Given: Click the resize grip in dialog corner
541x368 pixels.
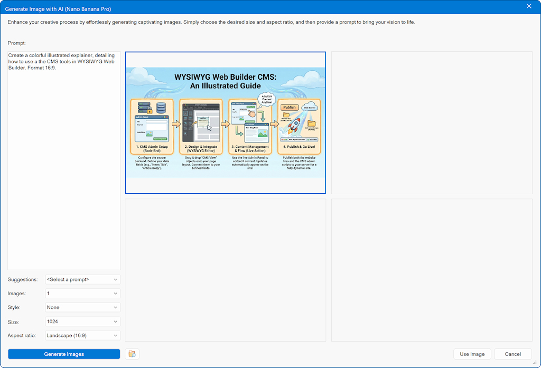Looking at the screenshot, I should tap(536, 363).
